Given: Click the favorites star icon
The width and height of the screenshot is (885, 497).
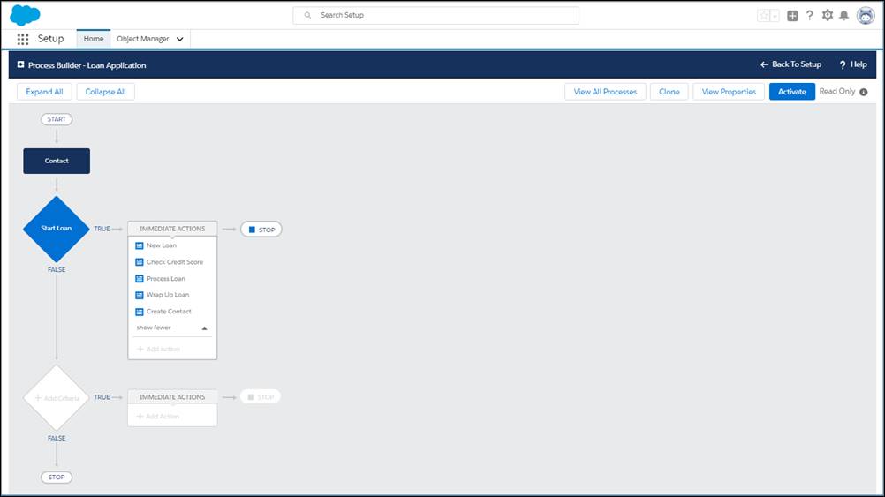Looking at the screenshot, I should [764, 16].
